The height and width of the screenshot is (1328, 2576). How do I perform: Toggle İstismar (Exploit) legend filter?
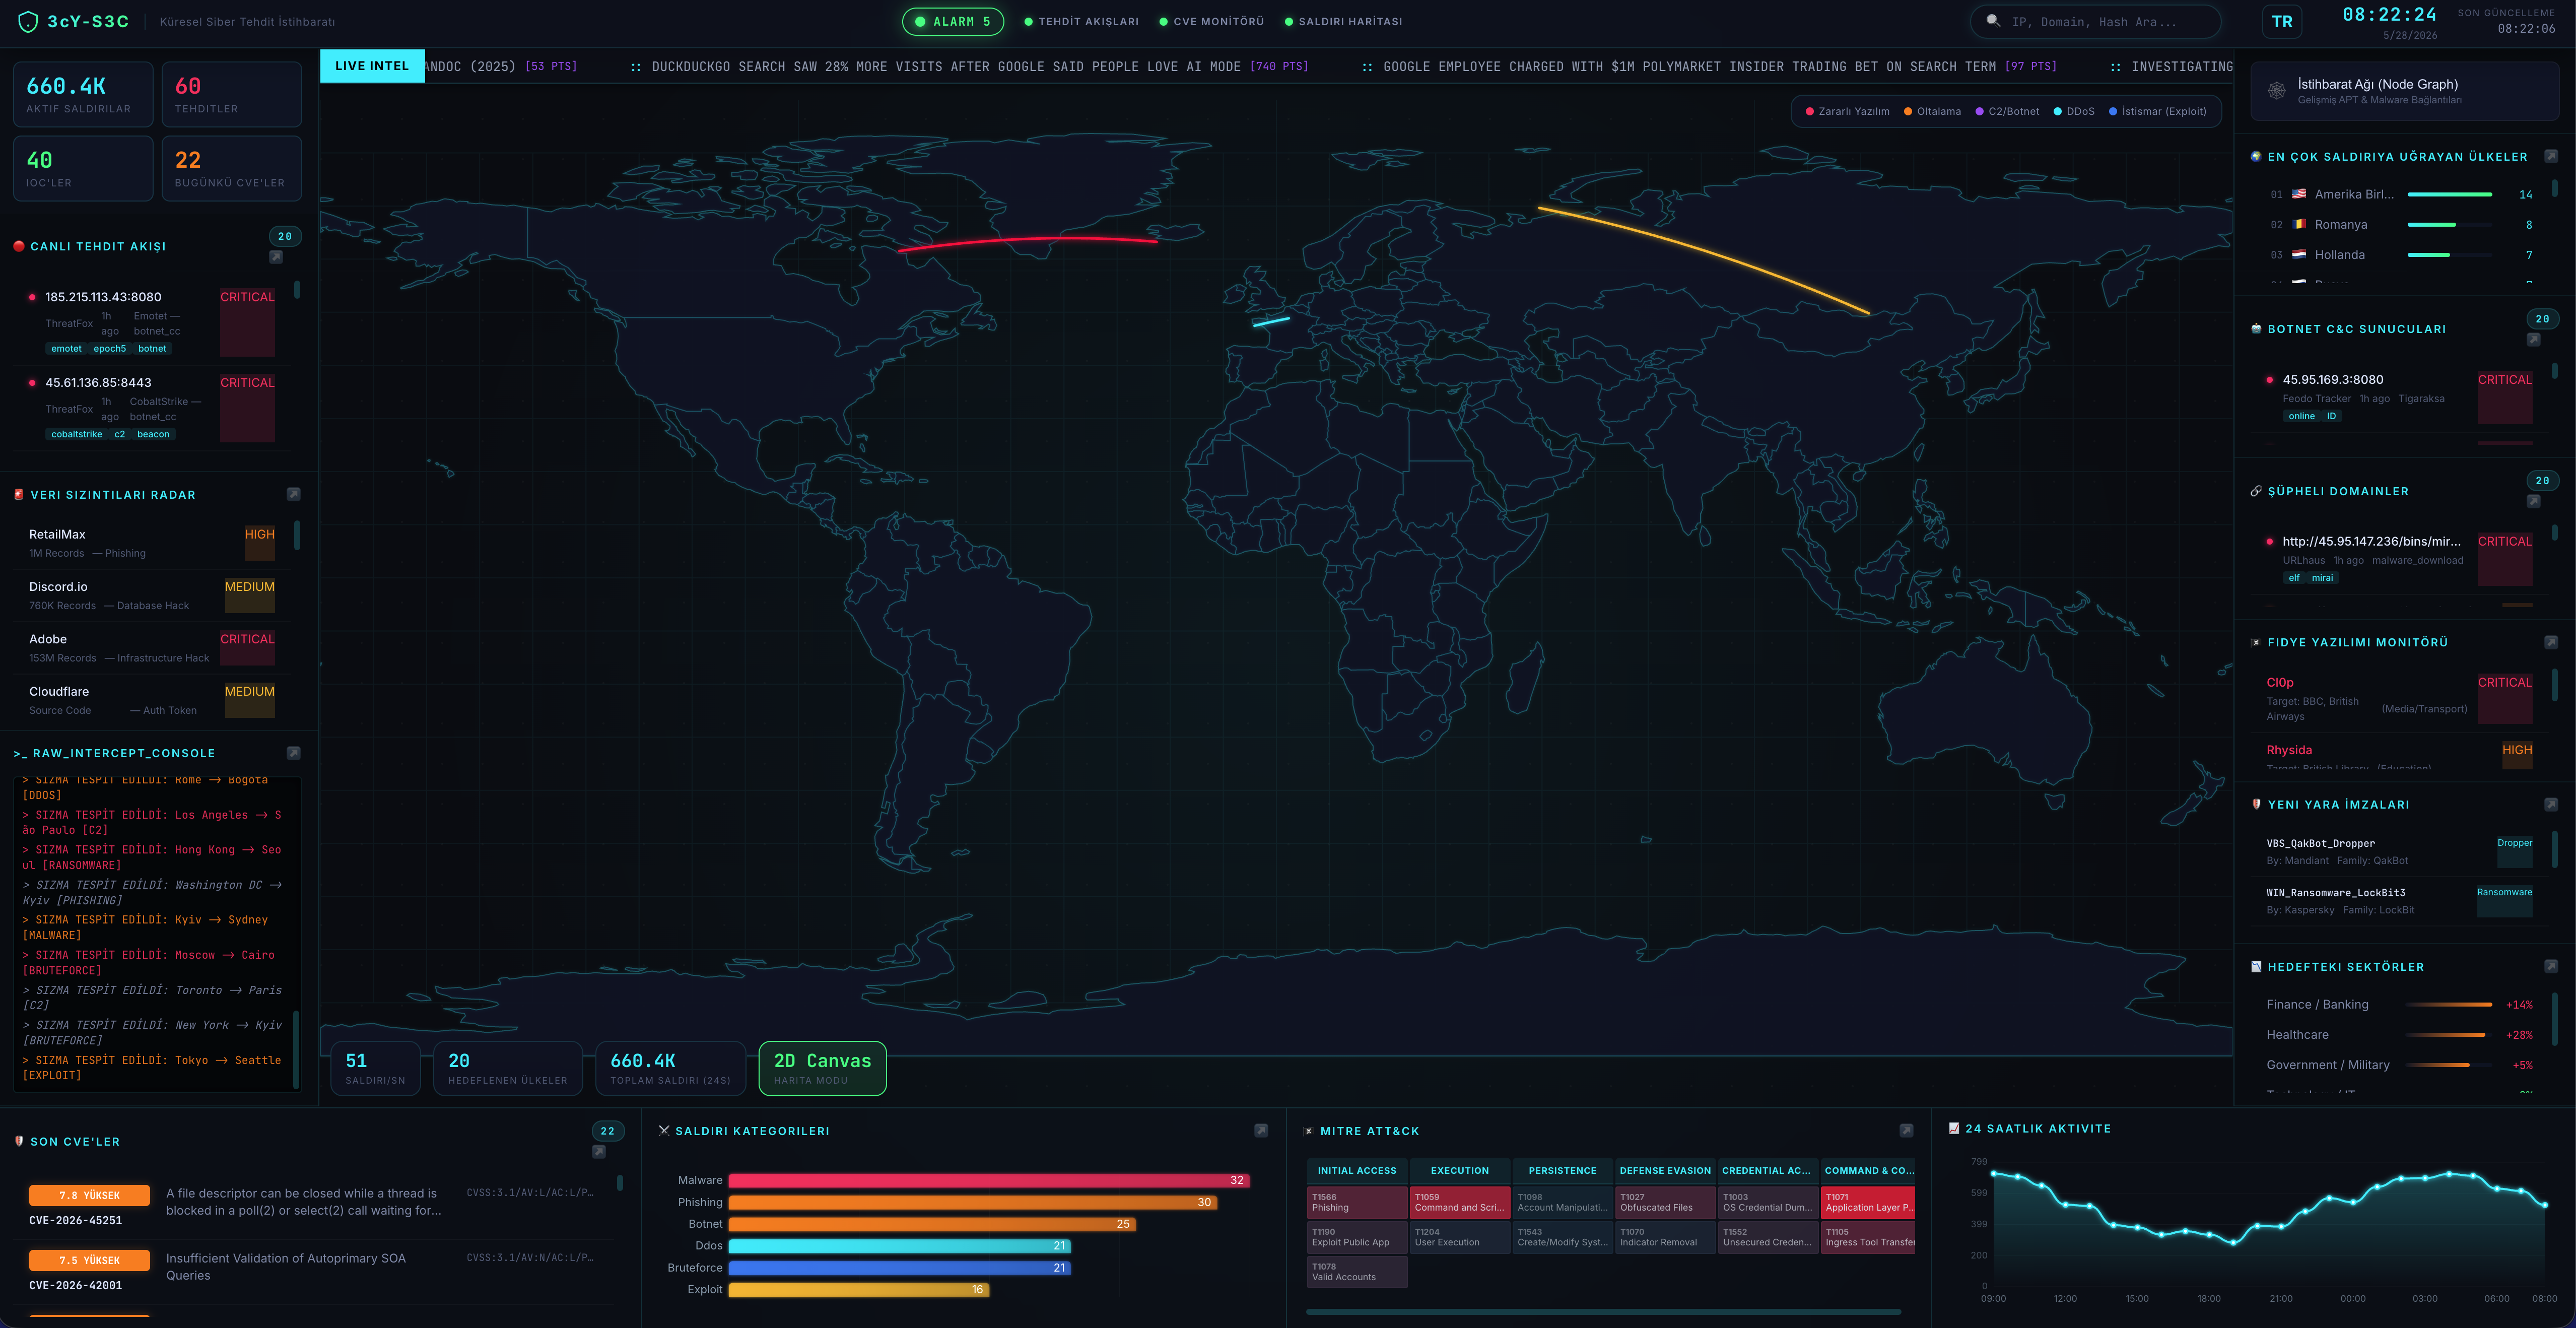[x=2157, y=111]
